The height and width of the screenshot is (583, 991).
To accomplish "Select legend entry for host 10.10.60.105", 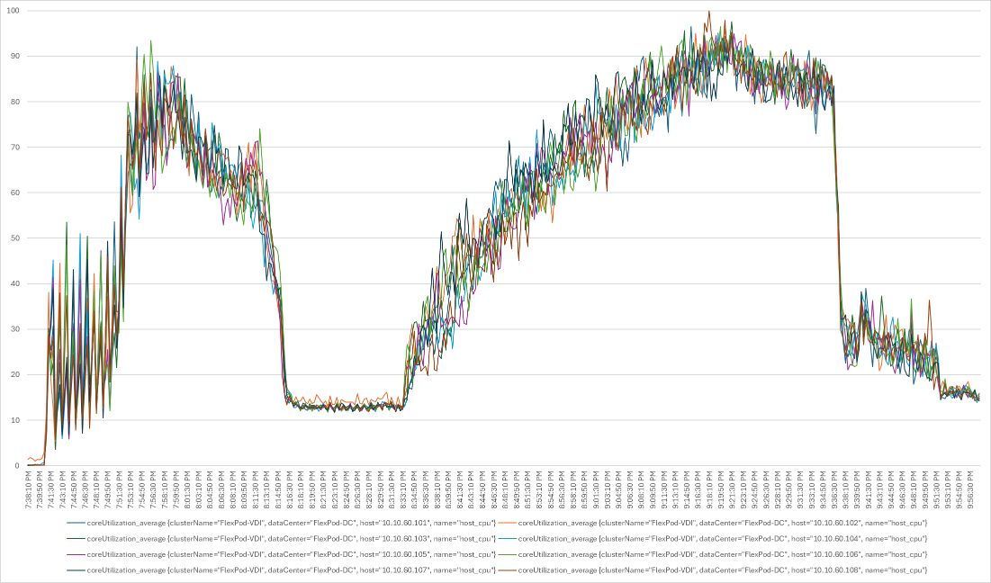I will [x=281, y=554].
